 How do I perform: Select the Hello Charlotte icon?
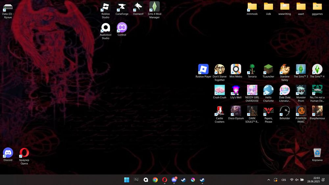pos(268,94)
